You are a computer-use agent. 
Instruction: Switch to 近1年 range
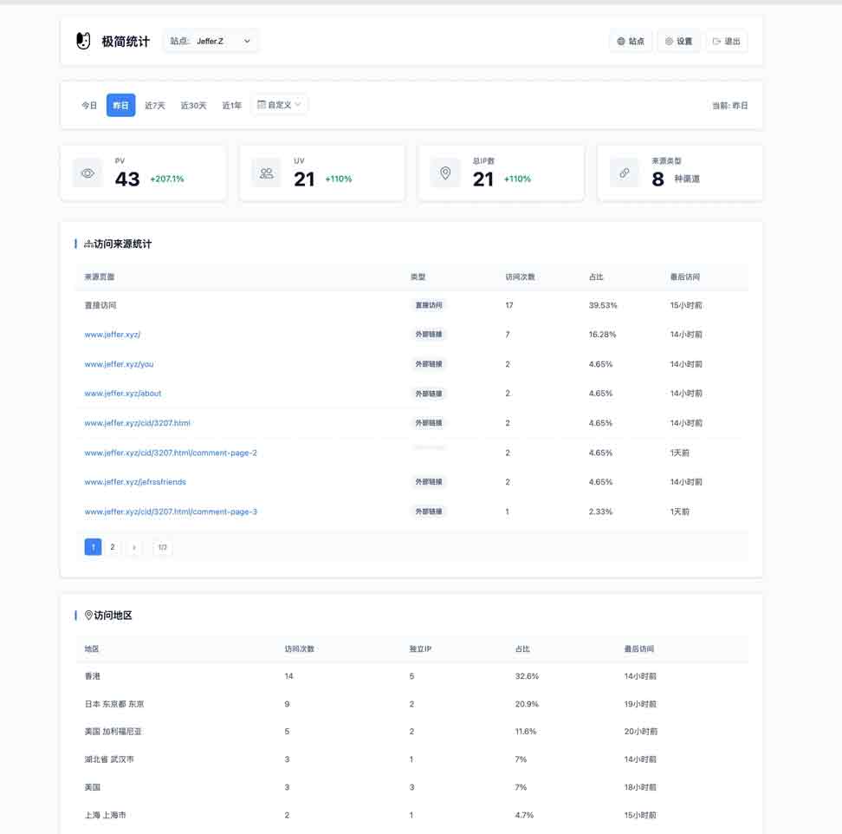pyautogui.click(x=232, y=105)
